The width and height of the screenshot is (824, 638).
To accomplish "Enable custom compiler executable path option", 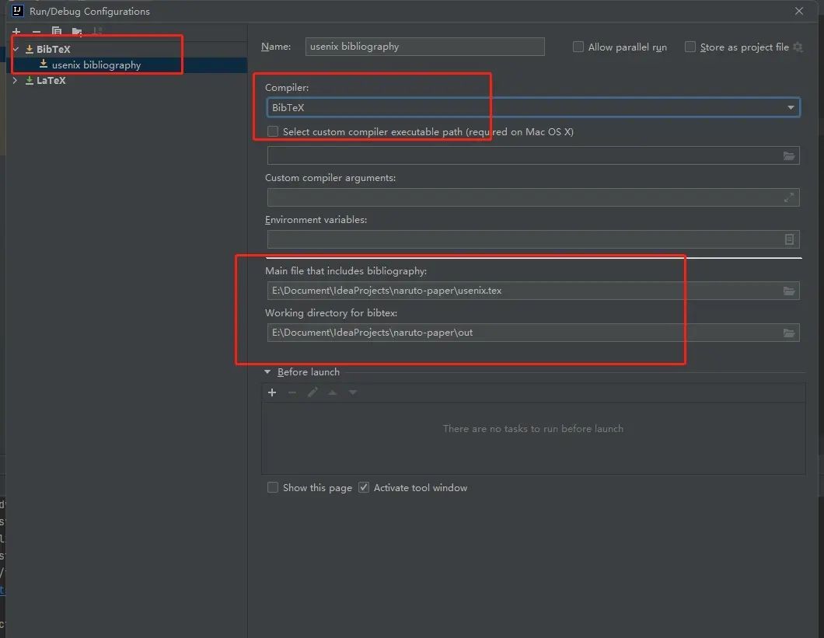I will (272, 131).
